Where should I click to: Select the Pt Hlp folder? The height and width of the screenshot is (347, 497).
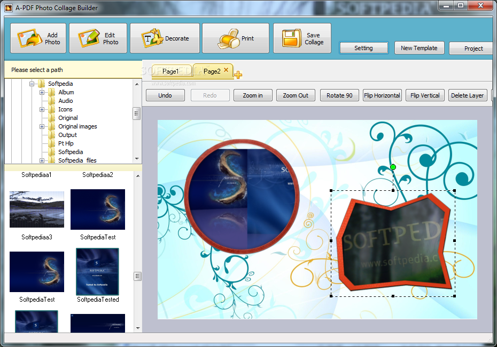pos(66,143)
